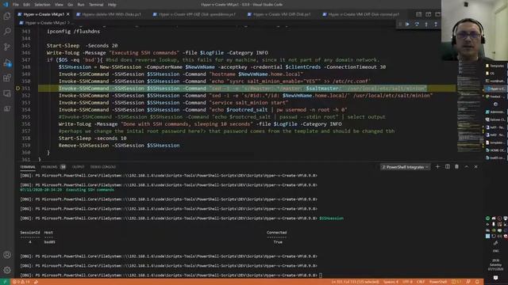The width and height of the screenshot is (508, 285).
Task: Click the remote window indicator in status bar
Action: tap(6, 282)
